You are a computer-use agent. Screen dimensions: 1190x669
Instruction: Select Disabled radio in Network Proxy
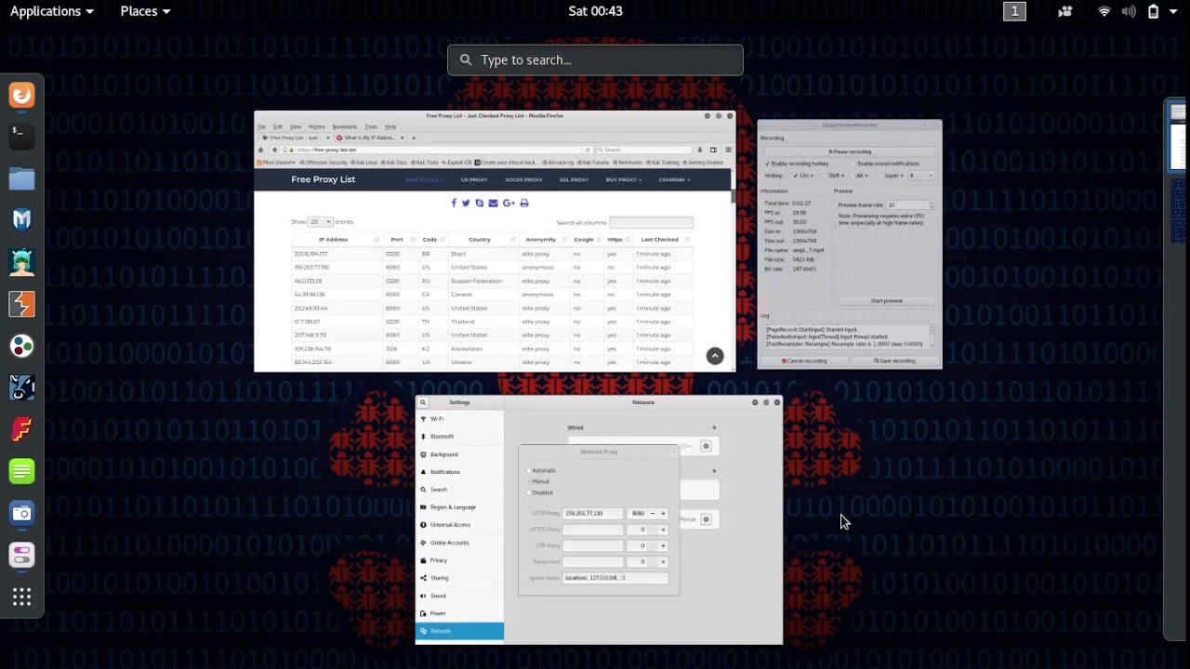click(529, 492)
